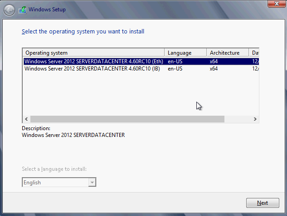
Task: Click the en-US cell in the IB row
Action: tap(174, 69)
